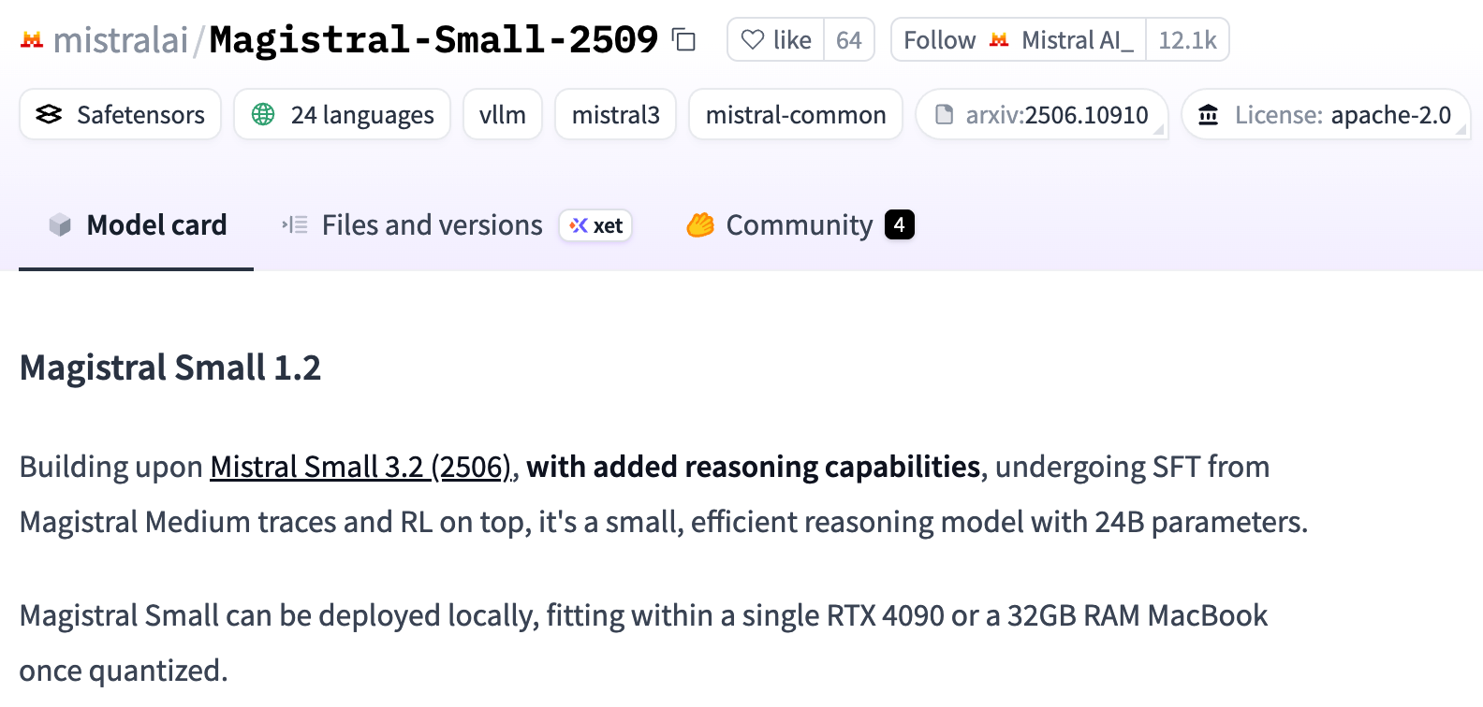Click the Community discussions count badge showing 4
This screenshot has width=1483, height=707.
[x=899, y=224]
